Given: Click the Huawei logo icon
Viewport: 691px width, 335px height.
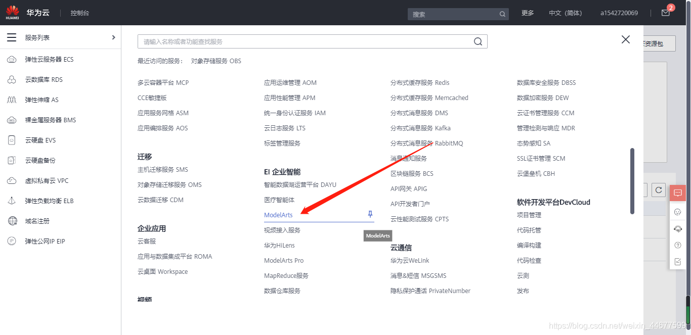Looking at the screenshot, I should point(13,12).
